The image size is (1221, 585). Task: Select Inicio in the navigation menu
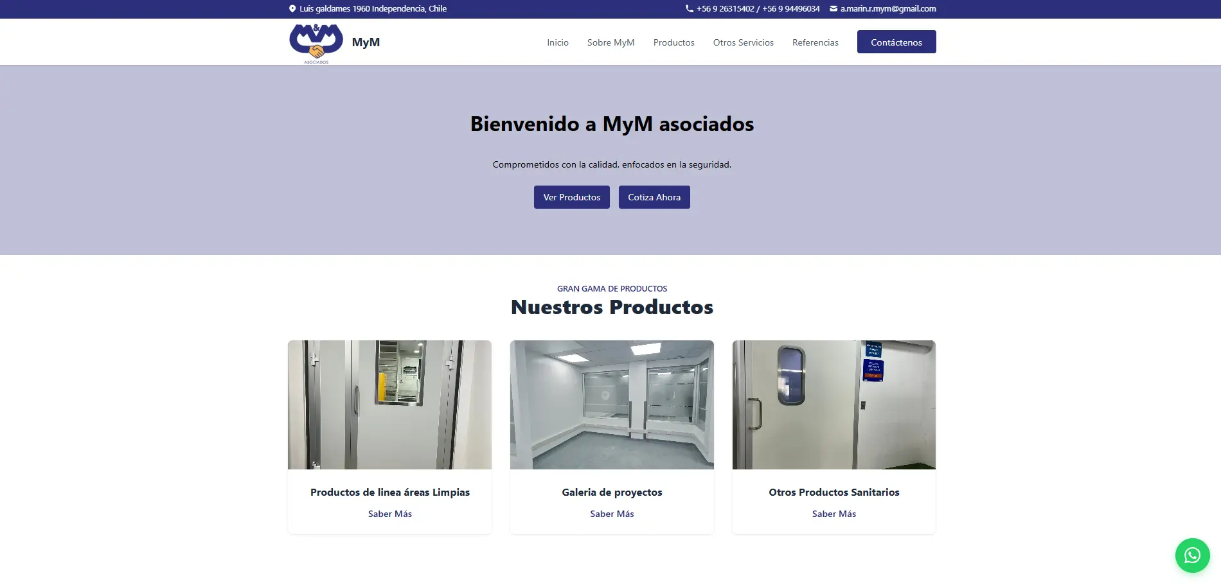pyautogui.click(x=557, y=42)
